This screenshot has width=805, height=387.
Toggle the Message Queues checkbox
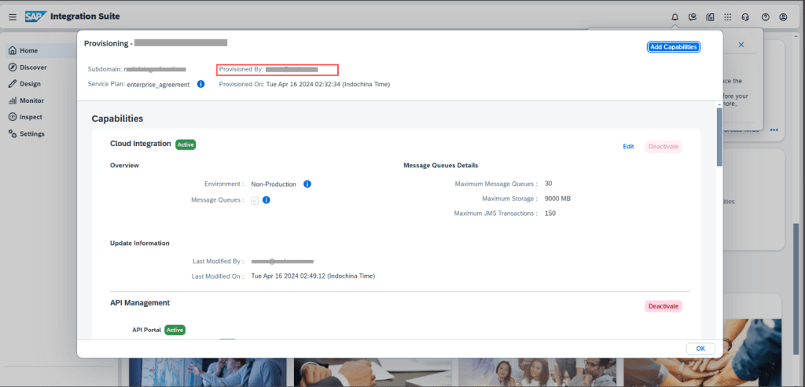click(255, 200)
